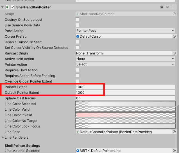Screen dimensions: 179x153
Task: Enable Override Global Pointer Extent checkbox
Action: click(x=77, y=81)
